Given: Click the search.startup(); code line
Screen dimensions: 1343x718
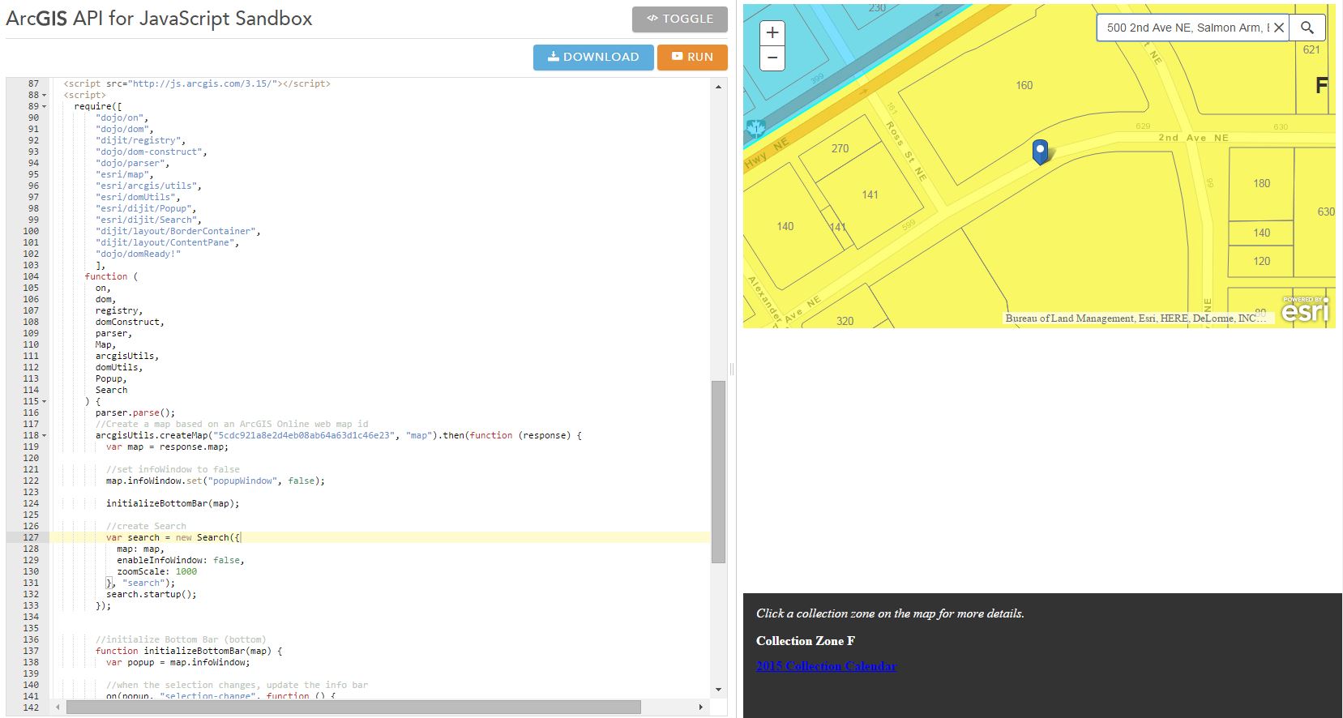Looking at the screenshot, I should [x=151, y=594].
